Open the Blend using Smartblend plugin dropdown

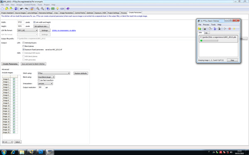click(46, 77)
